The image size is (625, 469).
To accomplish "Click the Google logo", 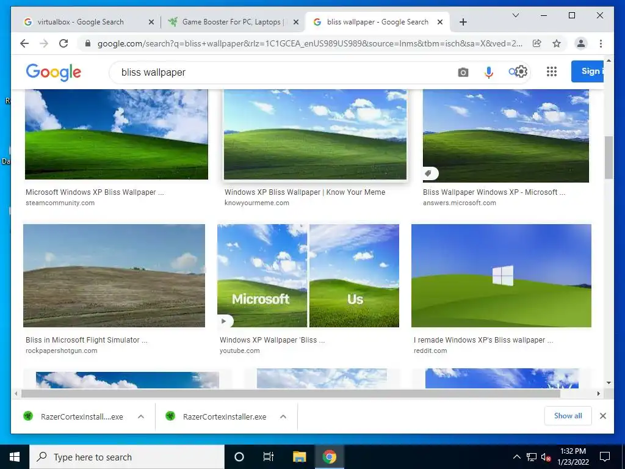I will pyautogui.click(x=54, y=72).
